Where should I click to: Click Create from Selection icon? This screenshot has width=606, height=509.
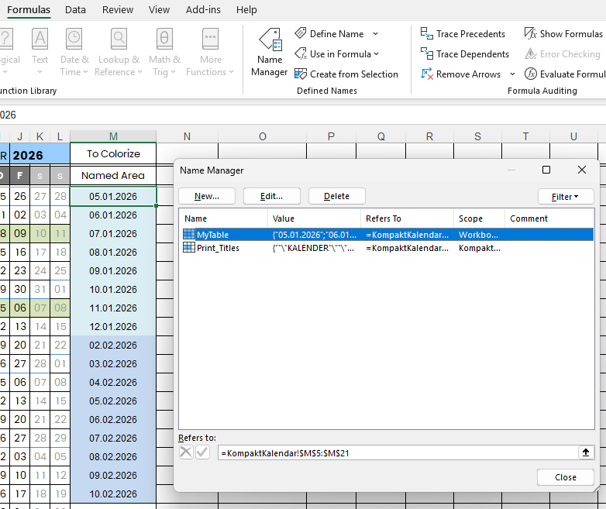tap(301, 74)
